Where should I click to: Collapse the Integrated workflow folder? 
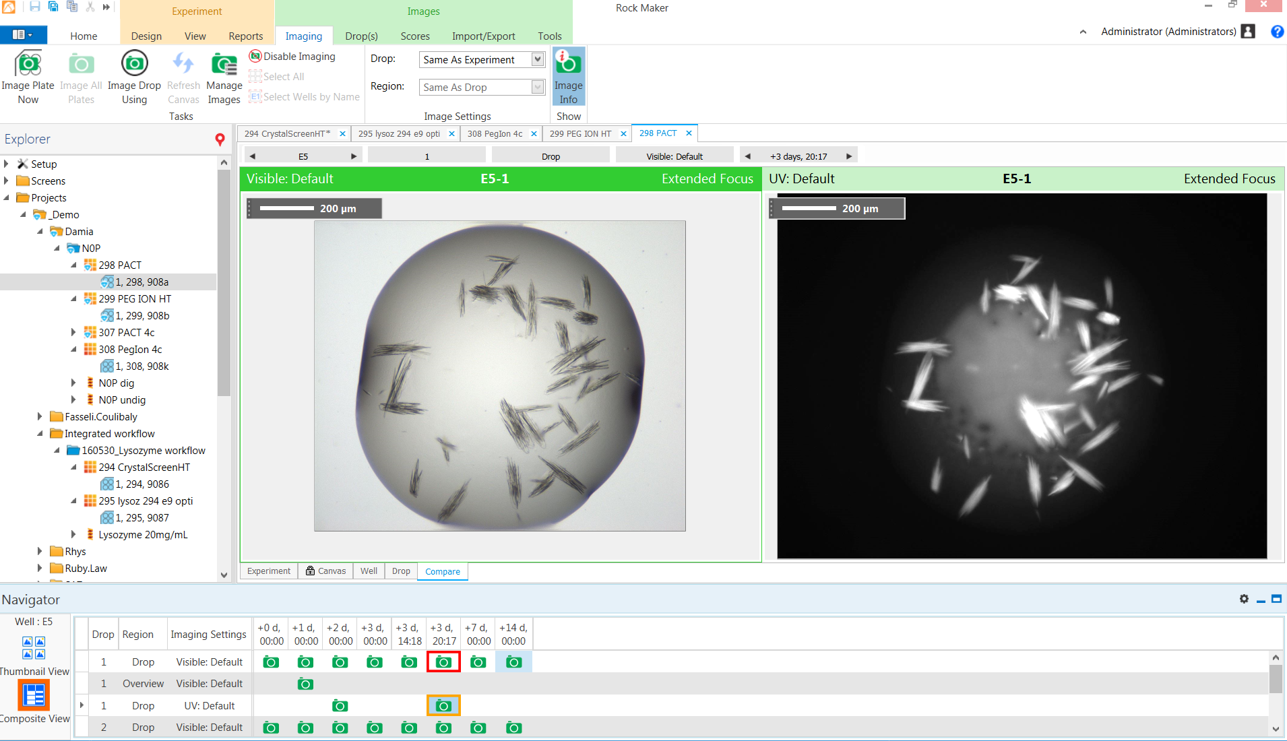coord(40,434)
